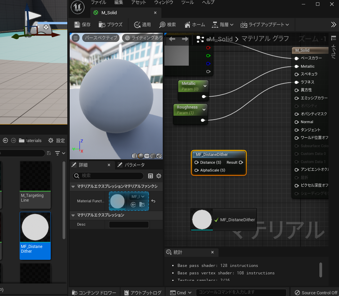Click the パースペクティブ viewport button
Screen dimensions: 339x296
(101, 38)
